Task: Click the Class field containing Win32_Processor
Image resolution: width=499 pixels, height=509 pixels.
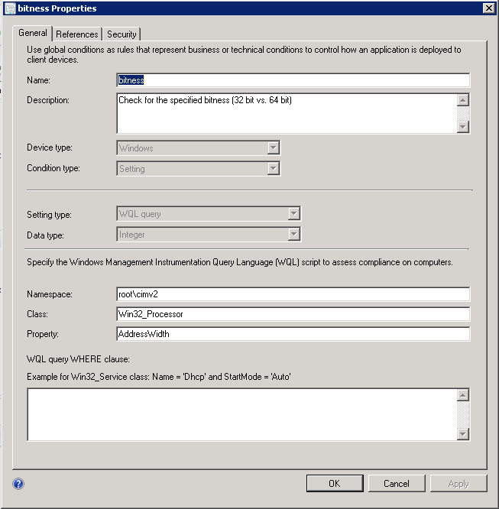Action: [293, 314]
